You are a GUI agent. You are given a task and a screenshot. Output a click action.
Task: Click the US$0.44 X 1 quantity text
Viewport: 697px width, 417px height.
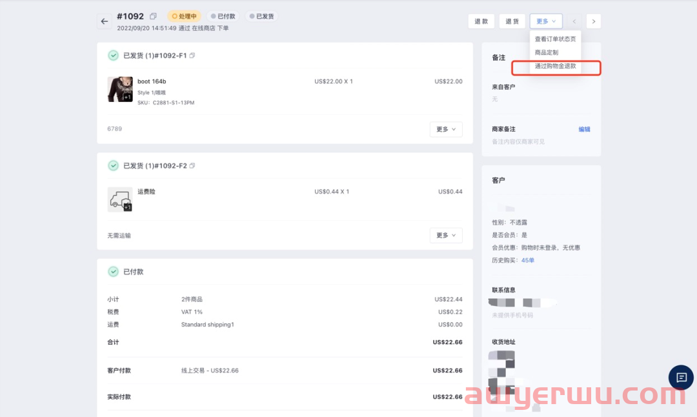(332, 192)
